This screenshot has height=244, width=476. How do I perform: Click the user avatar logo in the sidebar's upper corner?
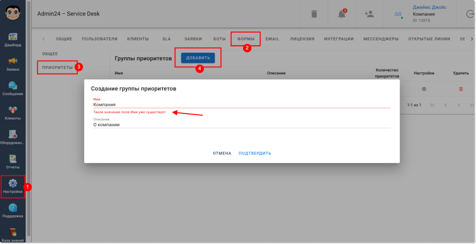click(13, 13)
